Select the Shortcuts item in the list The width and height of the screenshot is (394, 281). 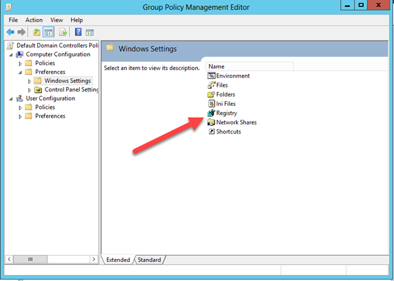[228, 132]
